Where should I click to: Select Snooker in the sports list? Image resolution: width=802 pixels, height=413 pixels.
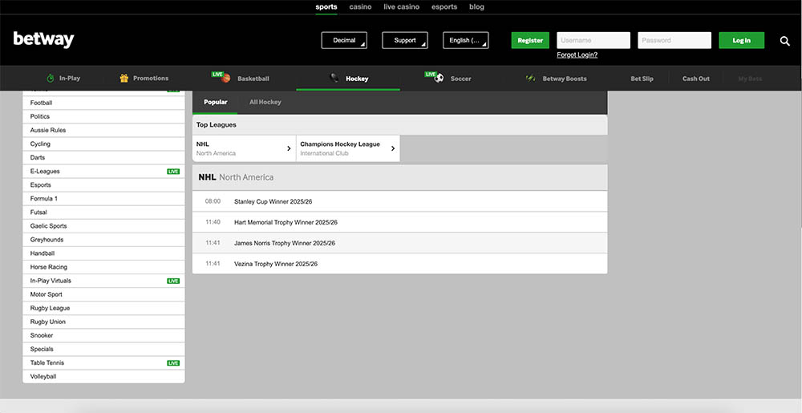pos(103,335)
